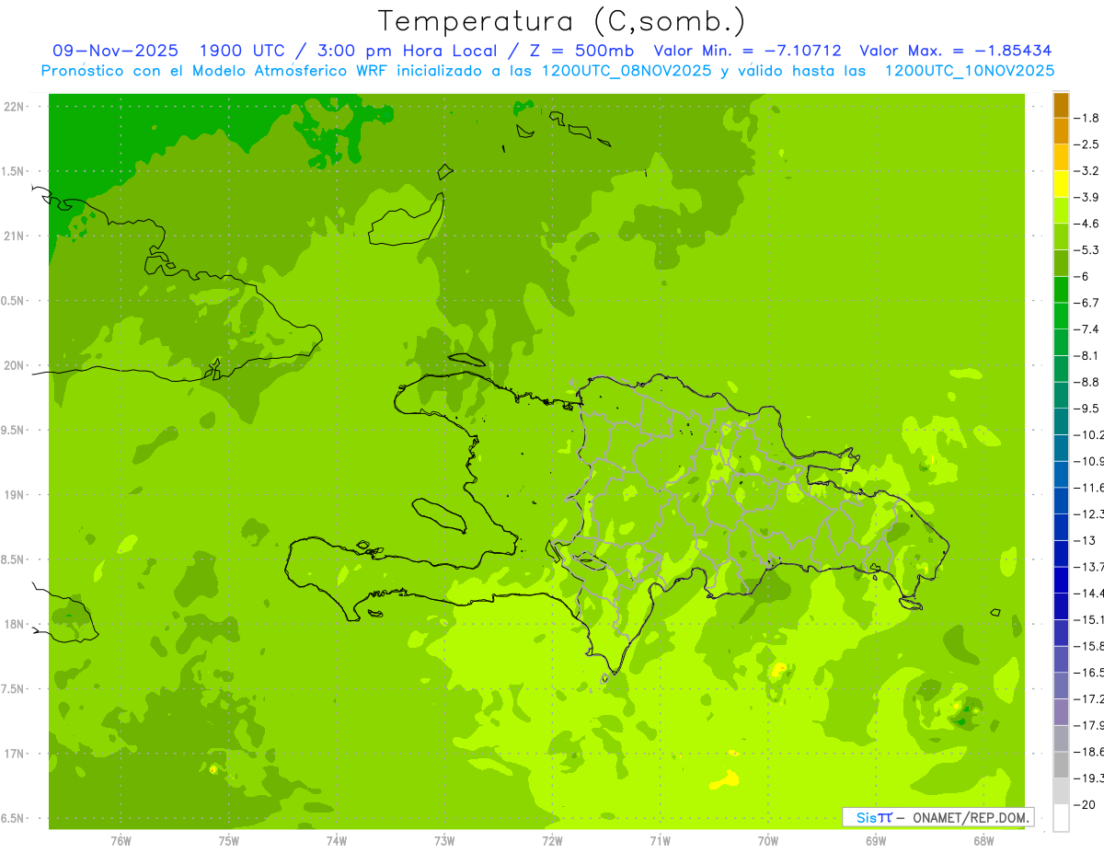
Task: Select the purple swatch between -17.2 and -17.9
Action: (x=1061, y=711)
